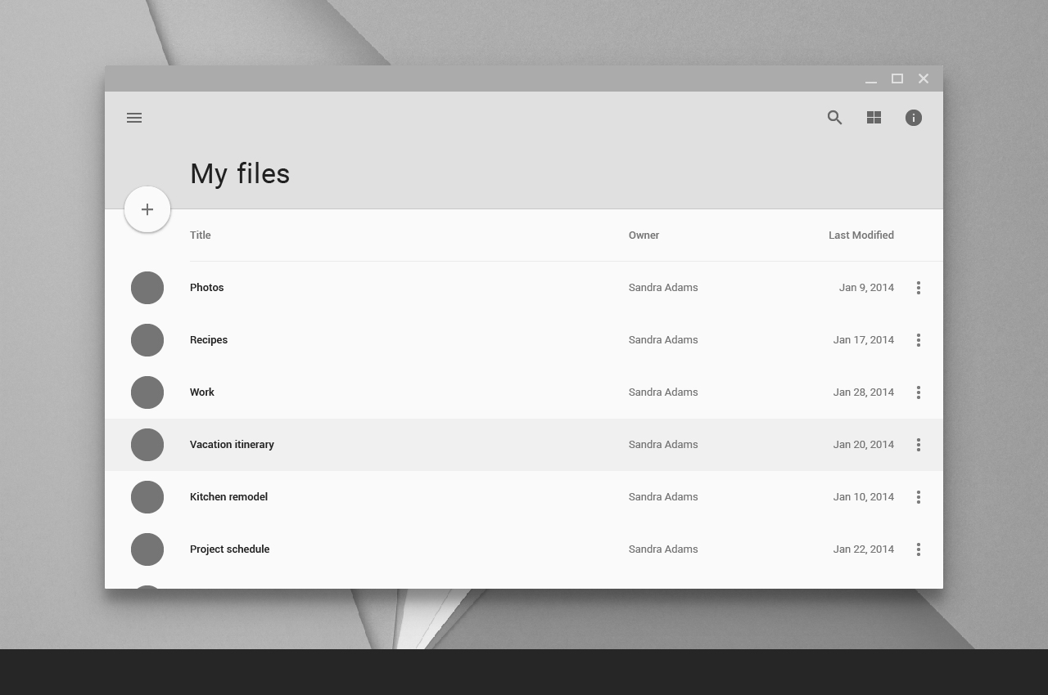Open more options for Recipes row

pos(919,340)
